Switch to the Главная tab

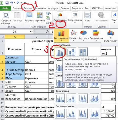click(x=17, y=8)
